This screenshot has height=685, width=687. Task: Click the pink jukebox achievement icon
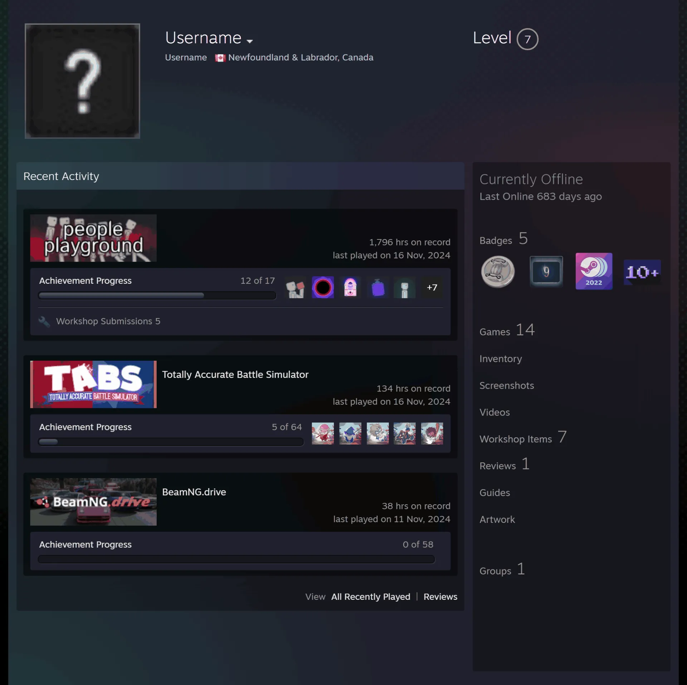coord(350,287)
